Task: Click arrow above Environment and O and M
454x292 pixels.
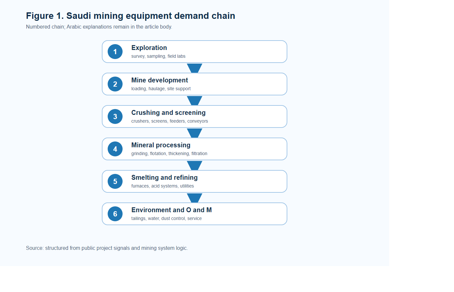Action: (195, 198)
